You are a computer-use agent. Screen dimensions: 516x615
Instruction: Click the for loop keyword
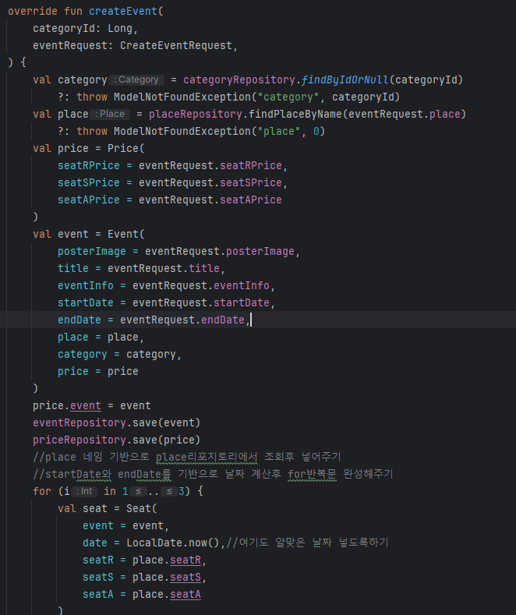click(x=42, y=491)
